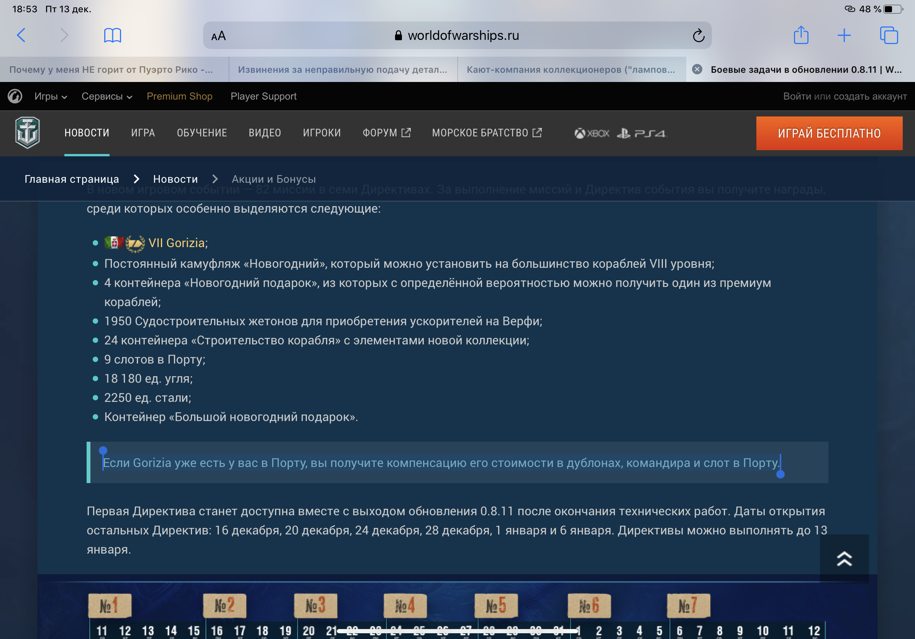
Task: Click the 4 контейнера Новогодний подарок bullet
Action: pos(438,292)
